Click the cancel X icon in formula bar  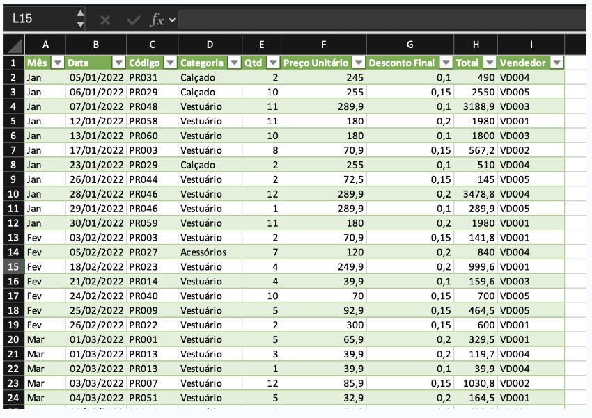coord(105,19)
